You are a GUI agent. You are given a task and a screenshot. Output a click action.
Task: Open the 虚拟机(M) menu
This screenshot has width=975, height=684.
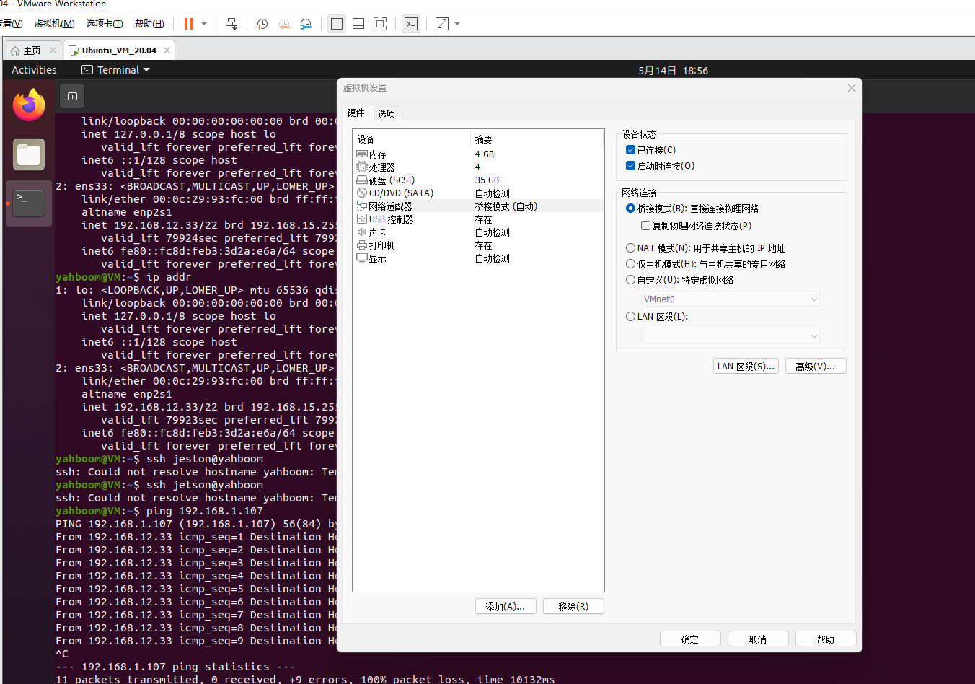point(55,24)
